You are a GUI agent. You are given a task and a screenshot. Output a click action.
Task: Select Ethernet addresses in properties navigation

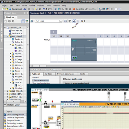(x=40, y=80)
